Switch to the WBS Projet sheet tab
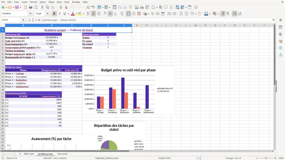This screenshot has width=285, height=160. coord(29,154)
